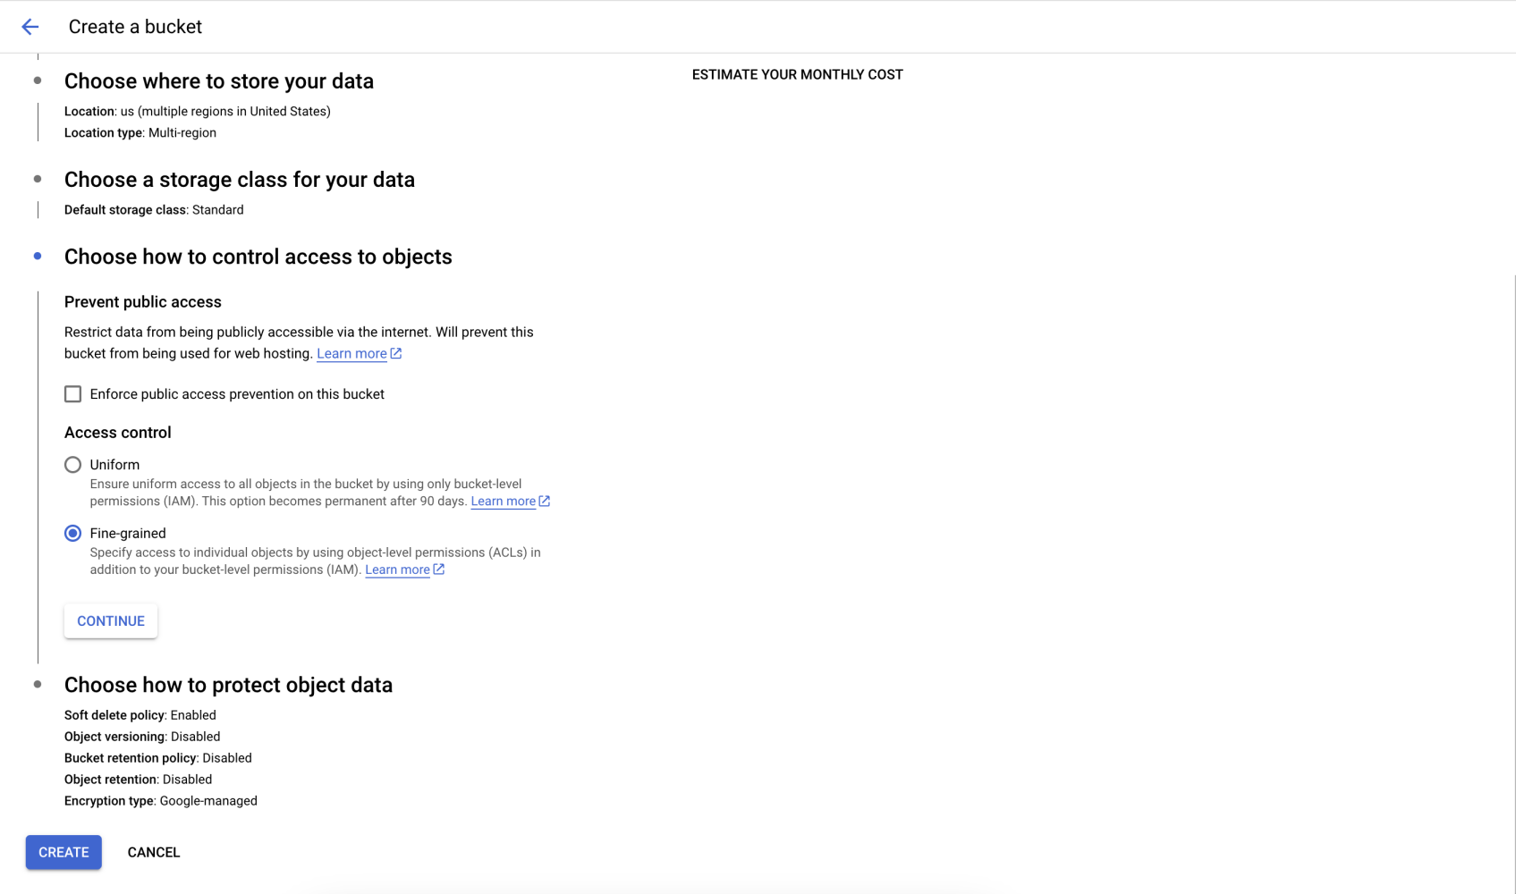Click the external link icon after Fine-grained's Learn more

(437, 569)
